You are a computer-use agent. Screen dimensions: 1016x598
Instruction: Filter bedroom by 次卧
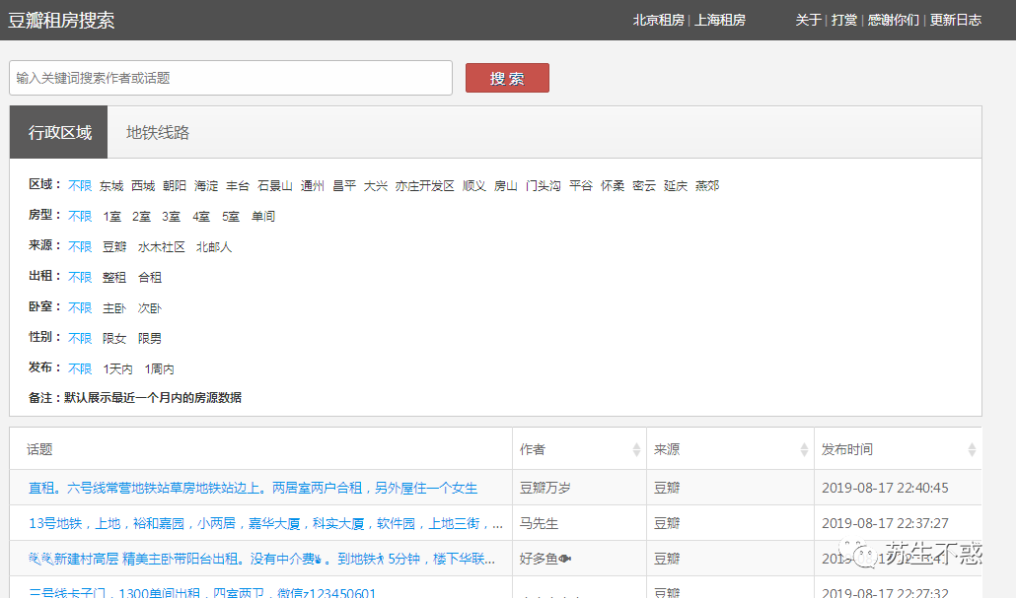coord(150,307)
